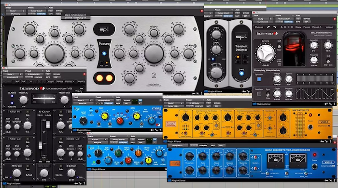Enable the Solo Filter checkbox in bx_refinement
Screen dimensions: 338x188
(x=279, y=64)
